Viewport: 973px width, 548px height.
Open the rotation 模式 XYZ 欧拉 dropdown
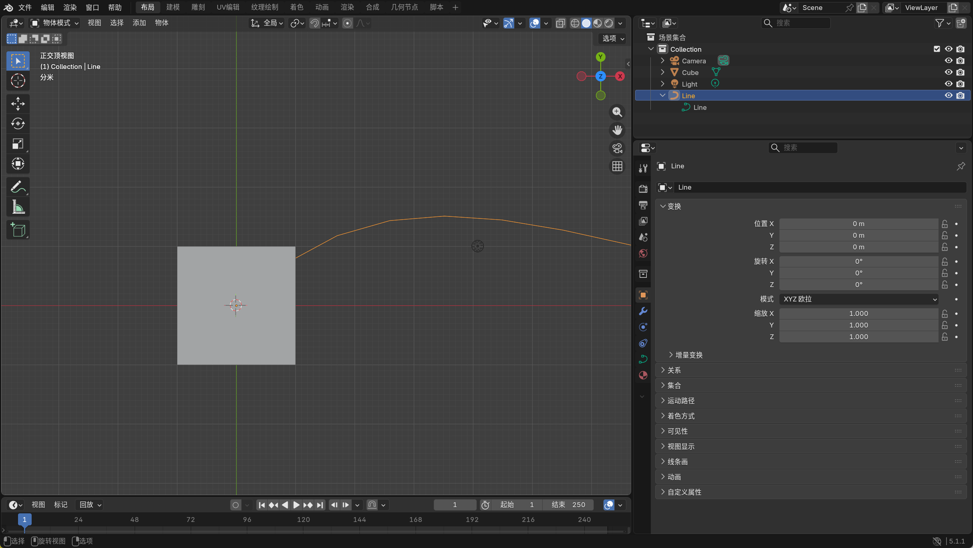point(858,299)
